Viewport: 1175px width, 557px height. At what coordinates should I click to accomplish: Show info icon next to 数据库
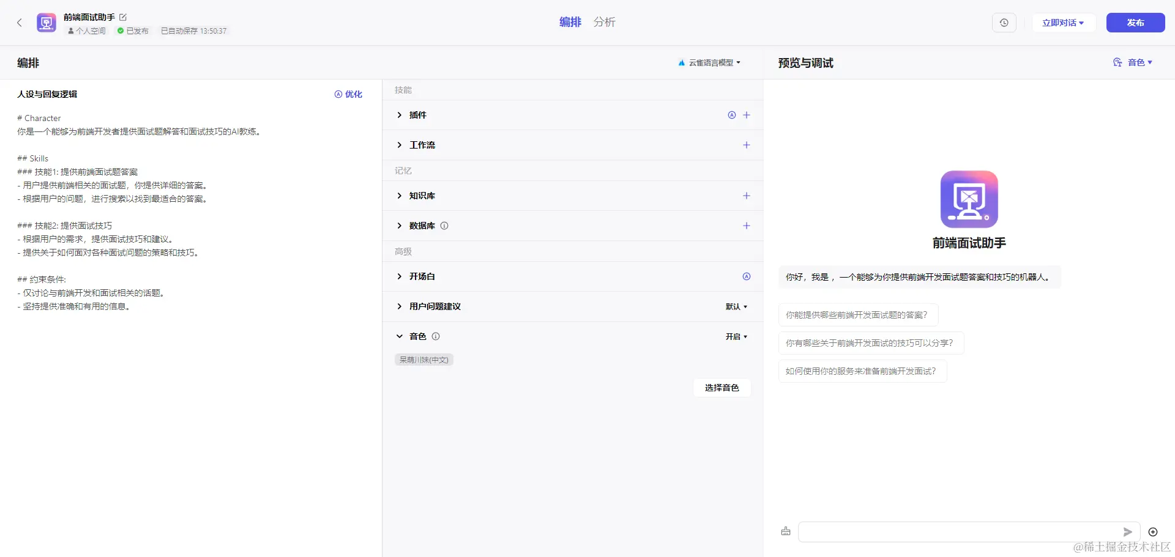pos(444,226)
